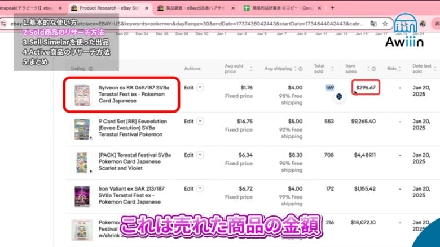Screen dimensions: 440x247
Task: Open the site info icon in address bar
Action: [3, 24]
